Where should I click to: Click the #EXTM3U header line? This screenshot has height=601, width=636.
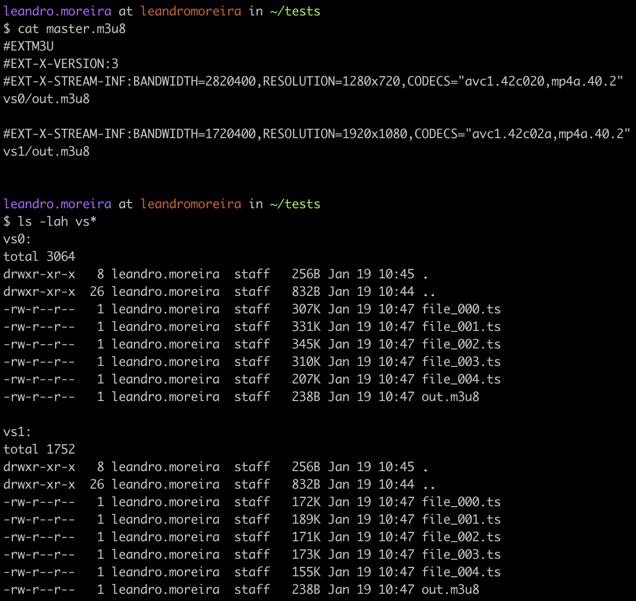(28, 46)
